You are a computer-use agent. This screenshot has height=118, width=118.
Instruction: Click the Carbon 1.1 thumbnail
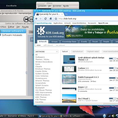pyautogui.click(x=69, y=69)
